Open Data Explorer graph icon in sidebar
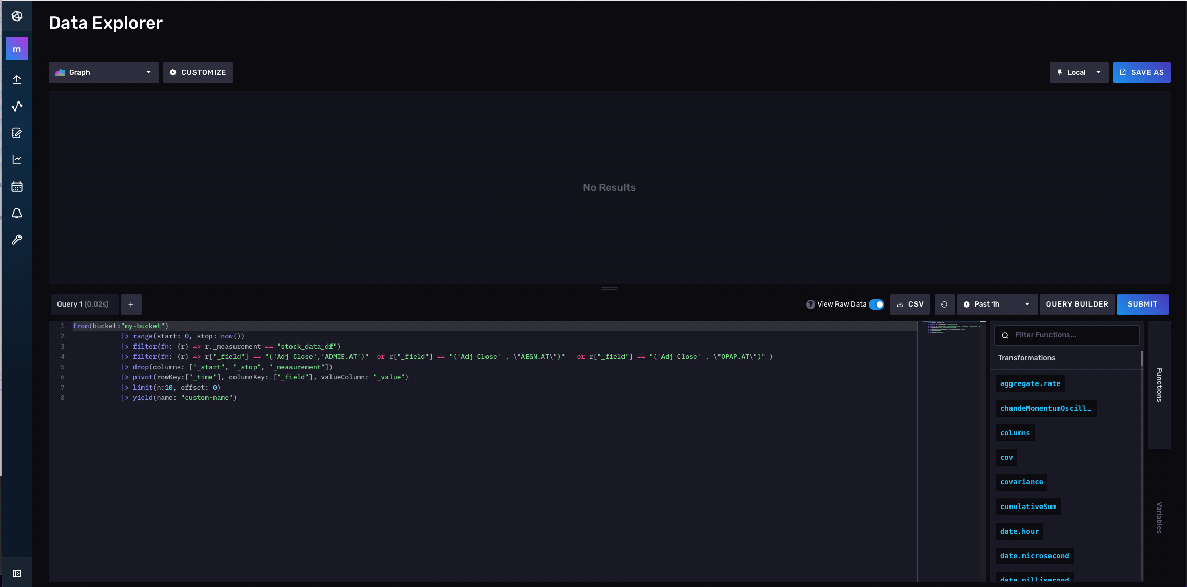Viewport: 1187px width, 587px height. click(x=17, y=106)
